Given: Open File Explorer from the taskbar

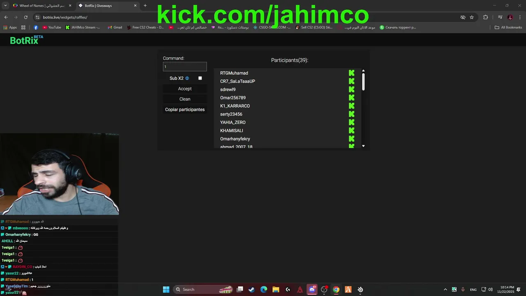Looking at the screenshot, I should (276, 289).
